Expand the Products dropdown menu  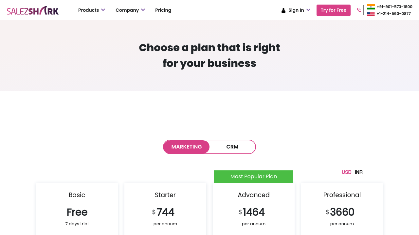coord(92,10)
